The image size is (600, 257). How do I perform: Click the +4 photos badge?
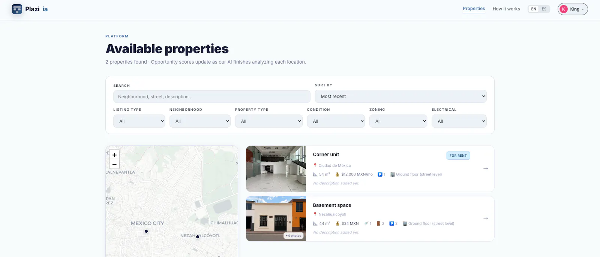pyautogui.click(x=293, y=236)
